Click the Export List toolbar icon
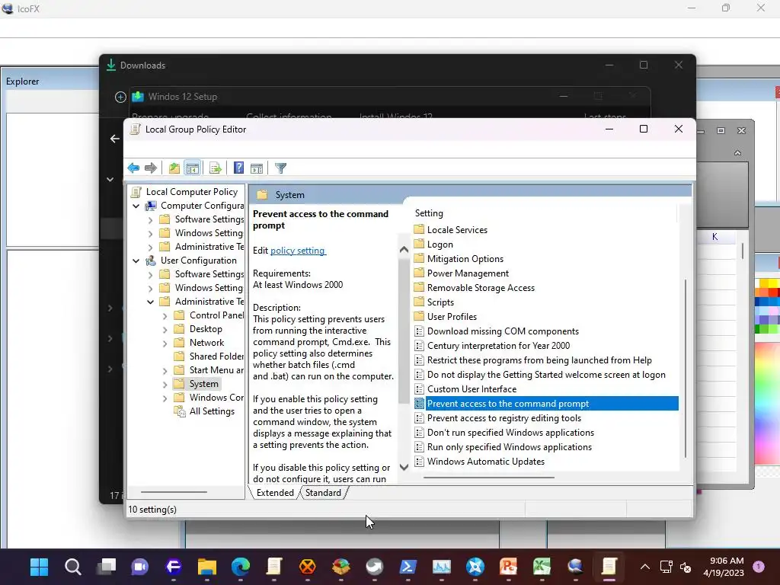This screenshot has height=585, width=780. click(x=216, y=168)
